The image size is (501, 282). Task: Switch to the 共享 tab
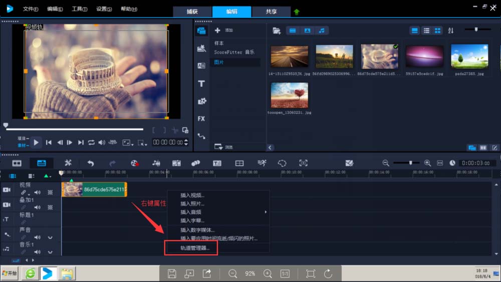click(x=271, y=12)
